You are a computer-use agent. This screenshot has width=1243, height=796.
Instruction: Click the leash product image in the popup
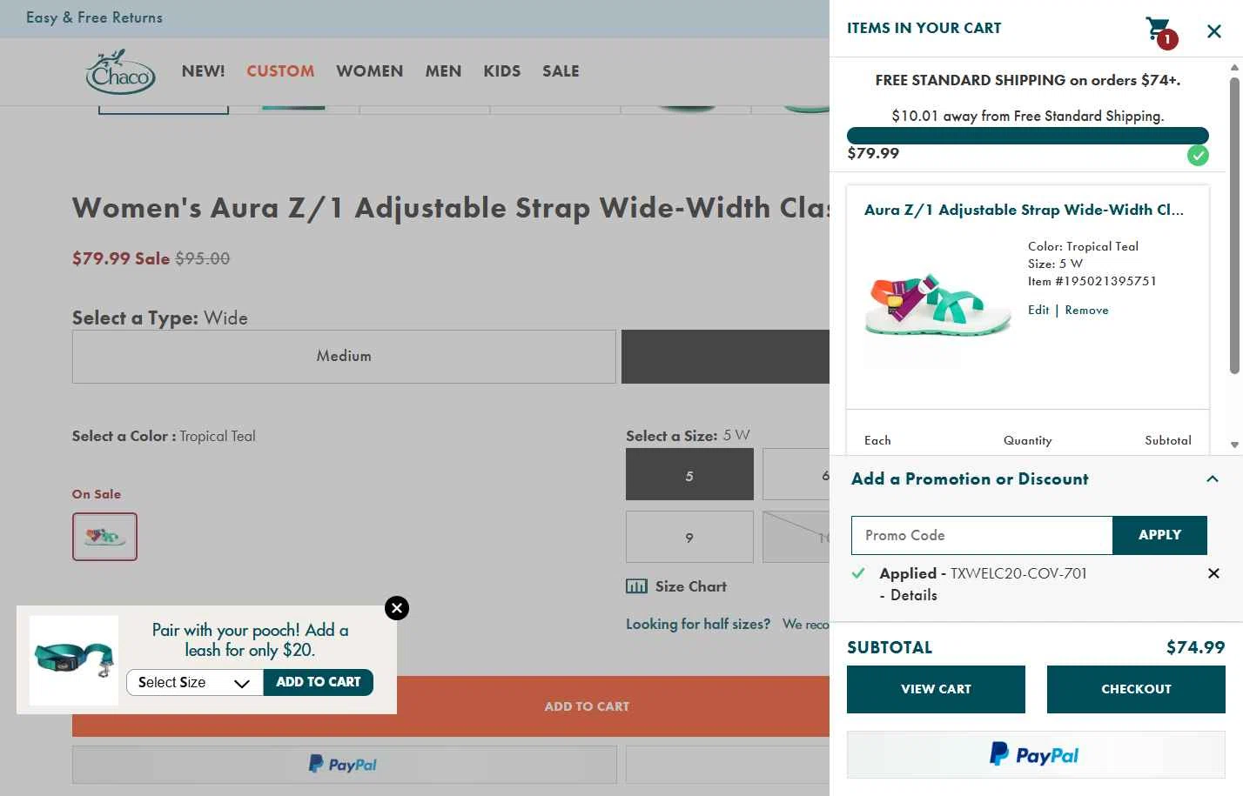74,660
